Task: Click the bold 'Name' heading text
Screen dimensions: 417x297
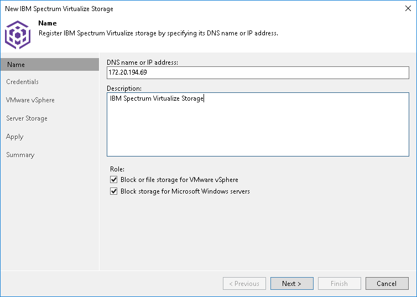Action: 48,23
